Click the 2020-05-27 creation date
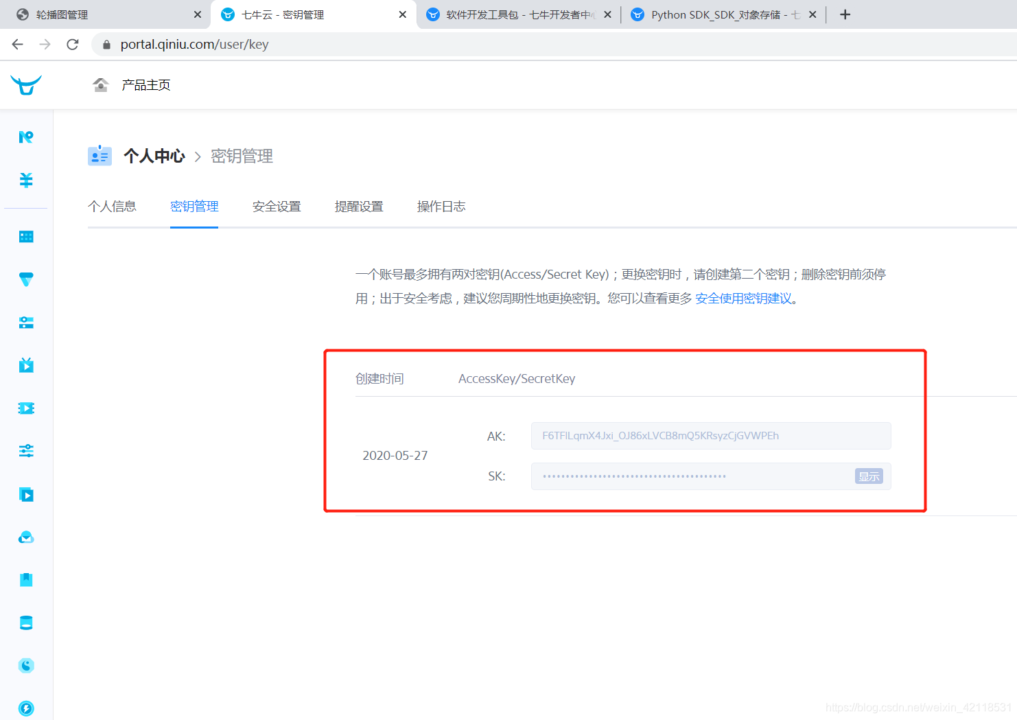This screenshot has height=720, width=1017. pyautogui.click(x=395, y=456)
